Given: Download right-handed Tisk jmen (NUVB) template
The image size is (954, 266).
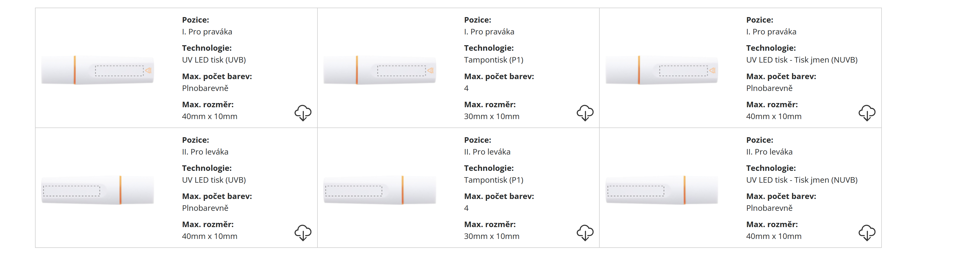Looking at the screenshot, I should [867, 113].
